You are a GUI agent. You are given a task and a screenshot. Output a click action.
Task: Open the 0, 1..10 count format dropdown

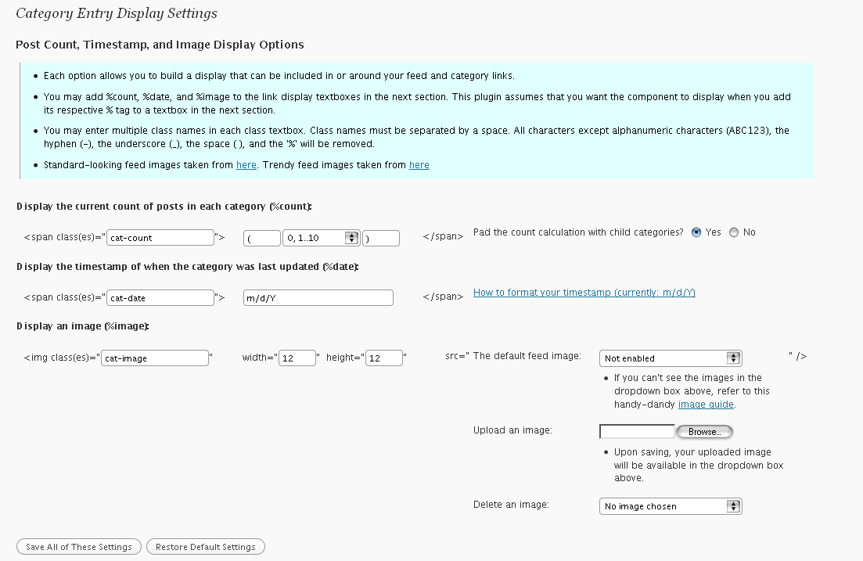pyautogui.click(x=322, y=238)
